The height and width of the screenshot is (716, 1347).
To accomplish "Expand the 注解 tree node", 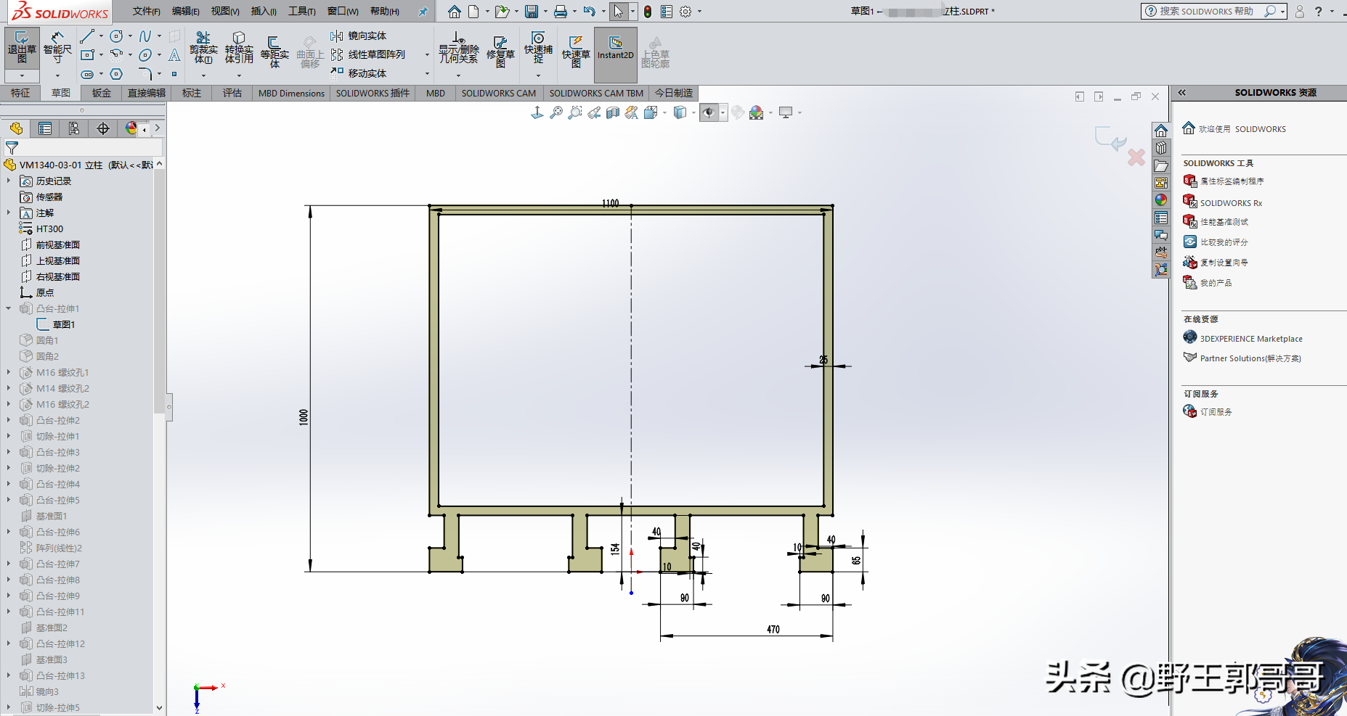I will (x=9, y=213).
